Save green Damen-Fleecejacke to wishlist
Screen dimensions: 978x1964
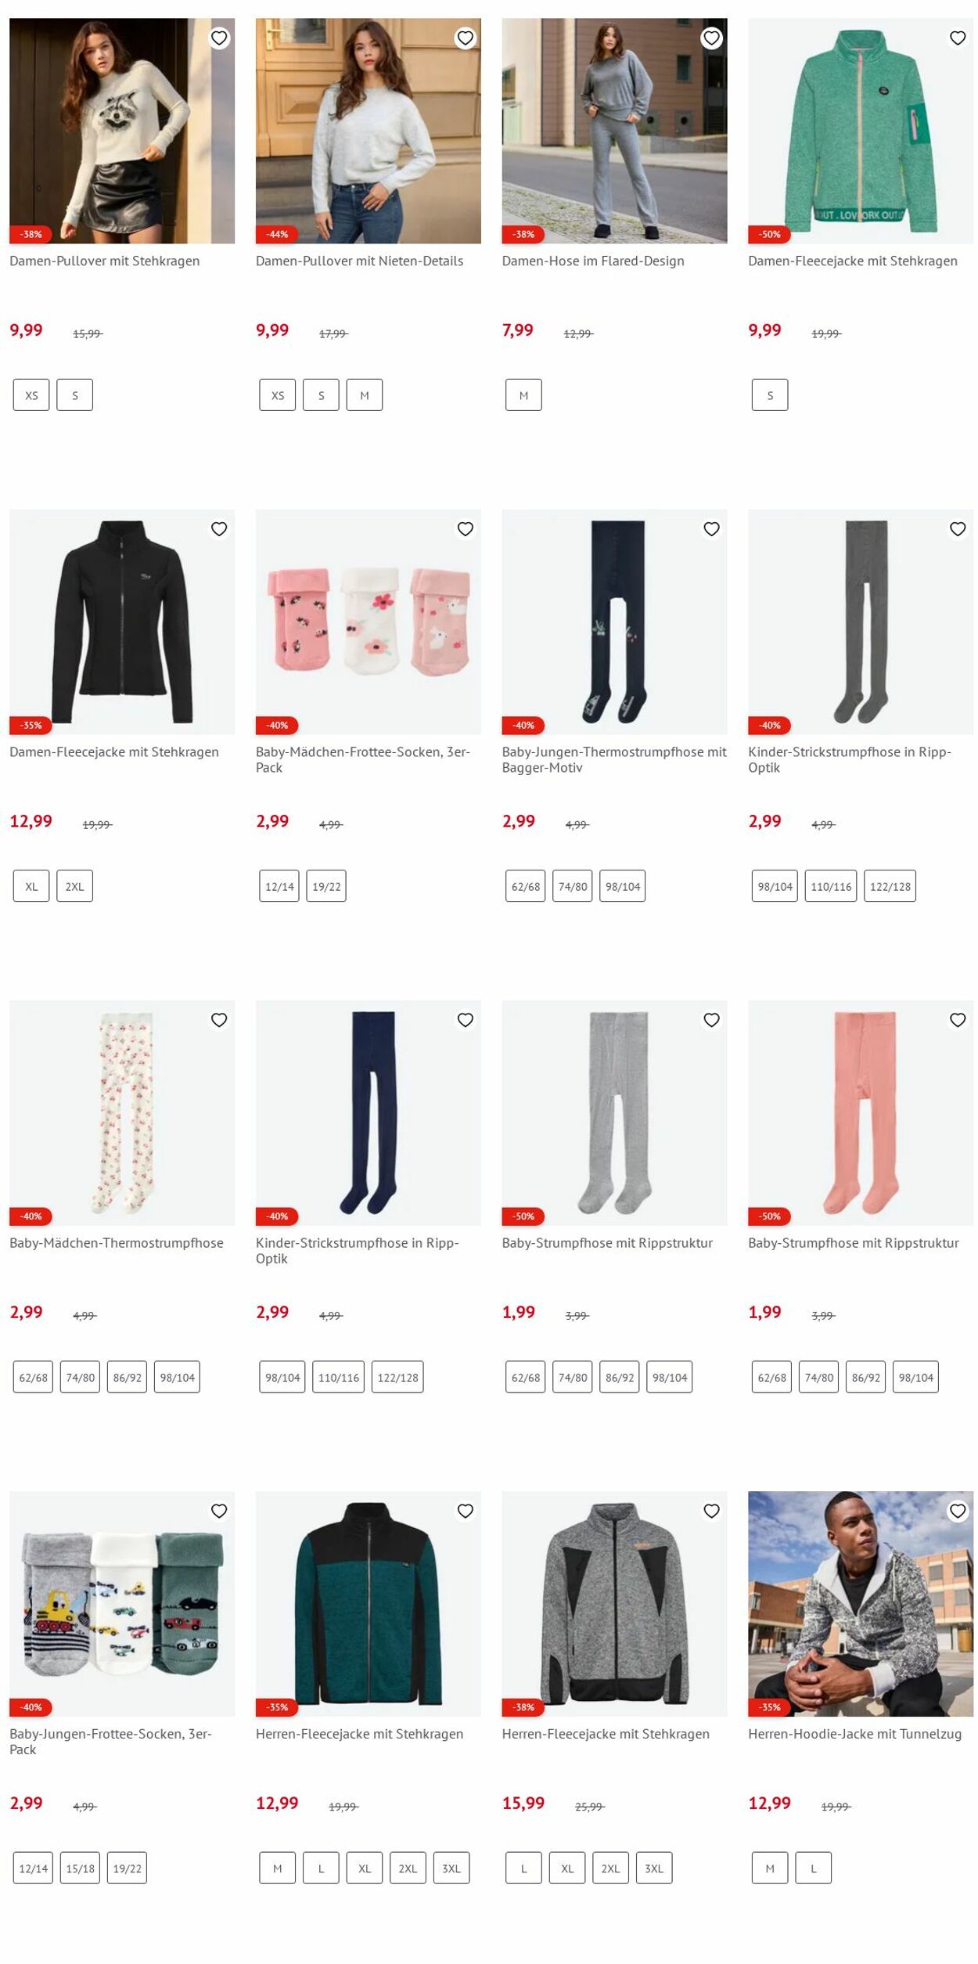[958, 38]
